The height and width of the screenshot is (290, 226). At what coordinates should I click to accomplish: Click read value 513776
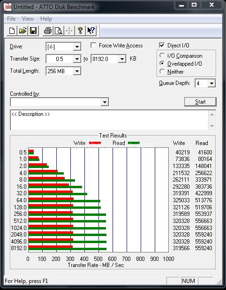pos(203,200)
